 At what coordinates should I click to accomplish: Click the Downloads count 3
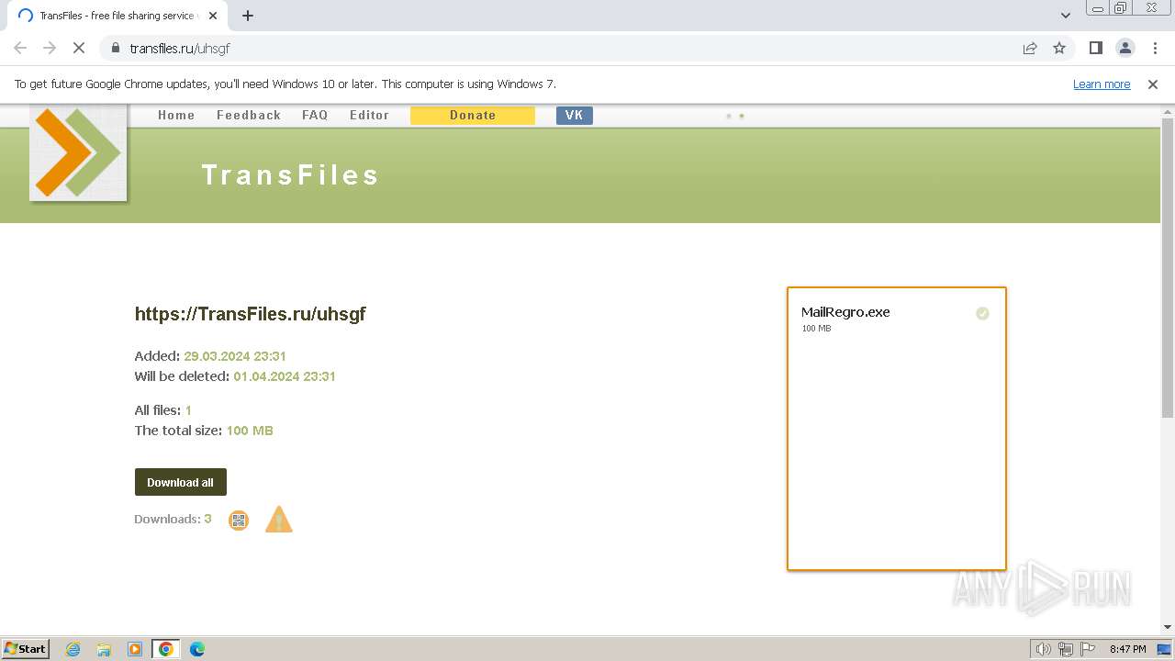(x=207, y=519)
